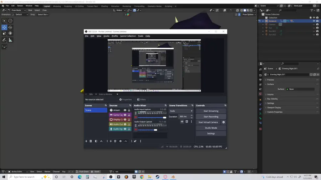This screenshot has width=321, height=180.
Task: Click the Duration 300 ms field
Action: [184, 117]
